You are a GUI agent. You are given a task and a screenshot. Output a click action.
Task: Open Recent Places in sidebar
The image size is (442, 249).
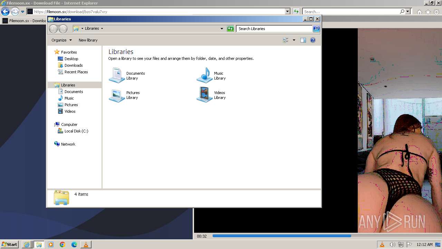[x=76, y=72]
